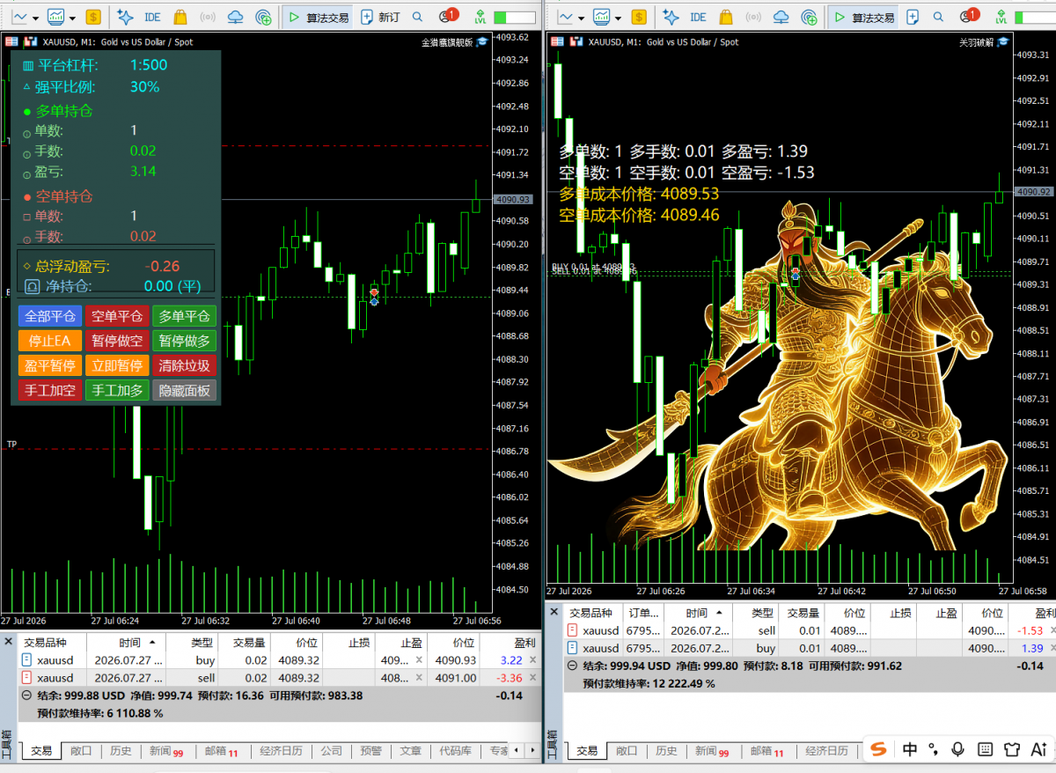Click the gold dollar-sign icon in right window

coord(639,17)
